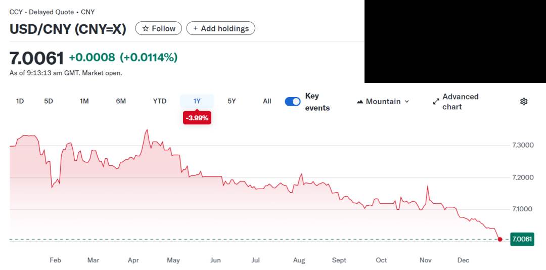This screenshot has width=546, height=270.
Task: Click the Advanced chart expand arrows icon
Action: pyautogui.click(x=436, y=102)
